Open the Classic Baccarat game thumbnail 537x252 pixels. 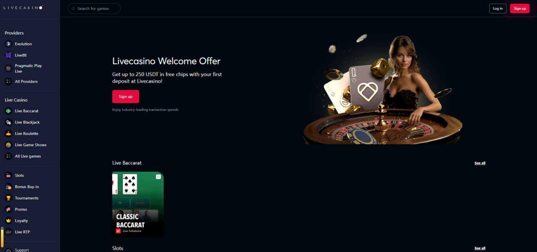(x=138, y=204)
